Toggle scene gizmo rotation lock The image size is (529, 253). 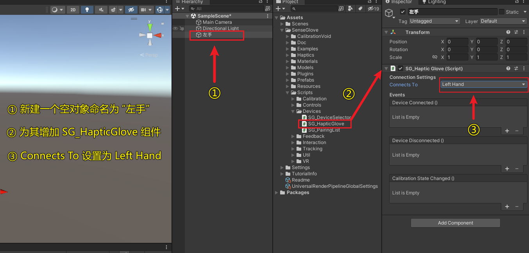pos(163,23)
